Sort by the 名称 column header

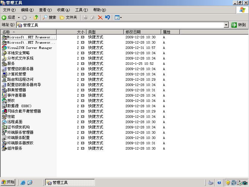click(28, 32)
